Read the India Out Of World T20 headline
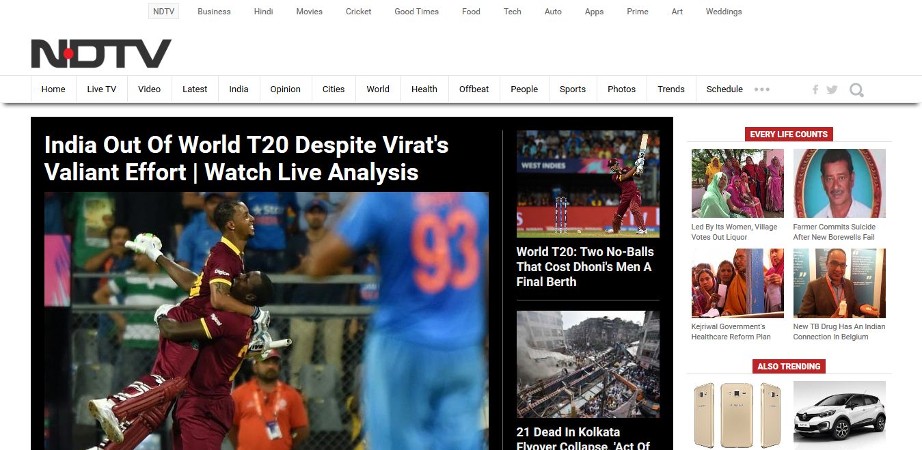922x450 pixels. point(247,158)
